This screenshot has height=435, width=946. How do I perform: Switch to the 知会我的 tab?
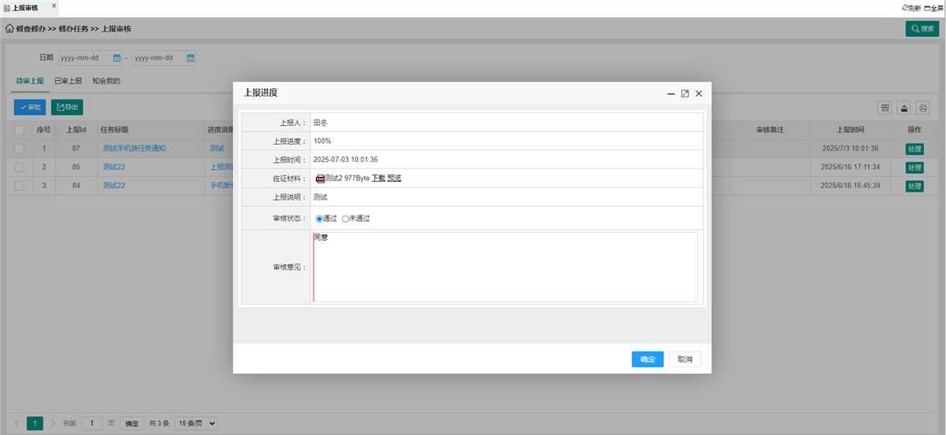point(106,81)
